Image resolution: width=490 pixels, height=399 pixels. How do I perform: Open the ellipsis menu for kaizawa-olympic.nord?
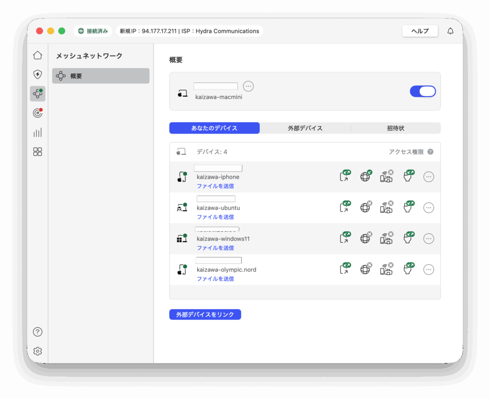point(429,270)
